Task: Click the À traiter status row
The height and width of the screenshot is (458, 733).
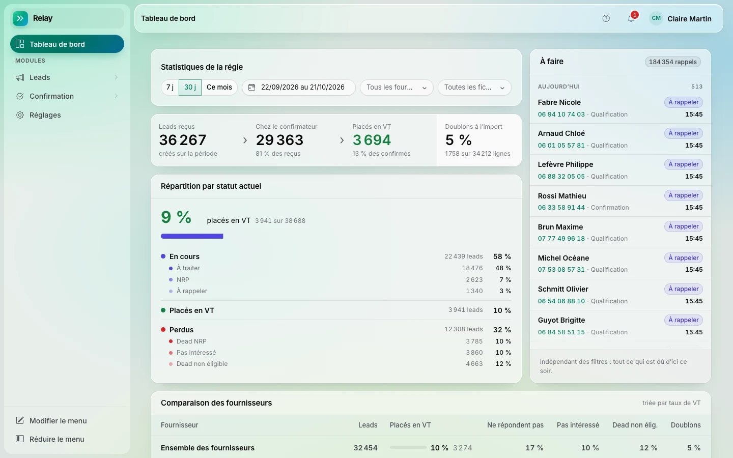Action: 336,268
